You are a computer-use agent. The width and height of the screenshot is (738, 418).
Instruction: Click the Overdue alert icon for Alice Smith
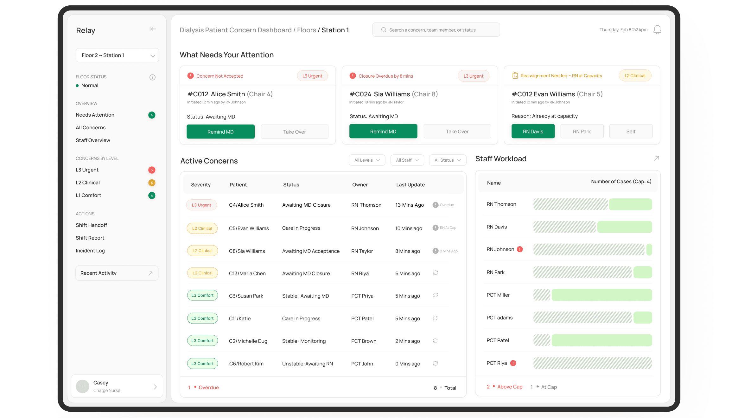[436, 205]
